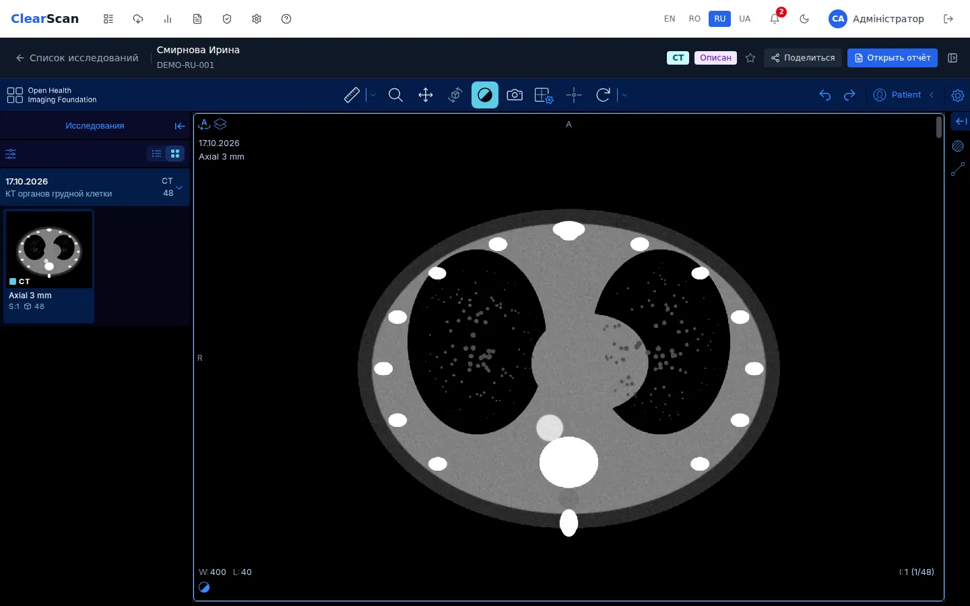Click the orientation marker icon in viewport corner
The width and height of the screenshot is (970, 606).
coord(204,124)
